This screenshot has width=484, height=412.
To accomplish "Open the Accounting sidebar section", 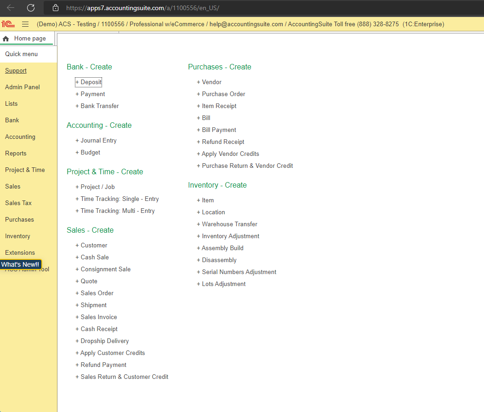I will 20,137.
